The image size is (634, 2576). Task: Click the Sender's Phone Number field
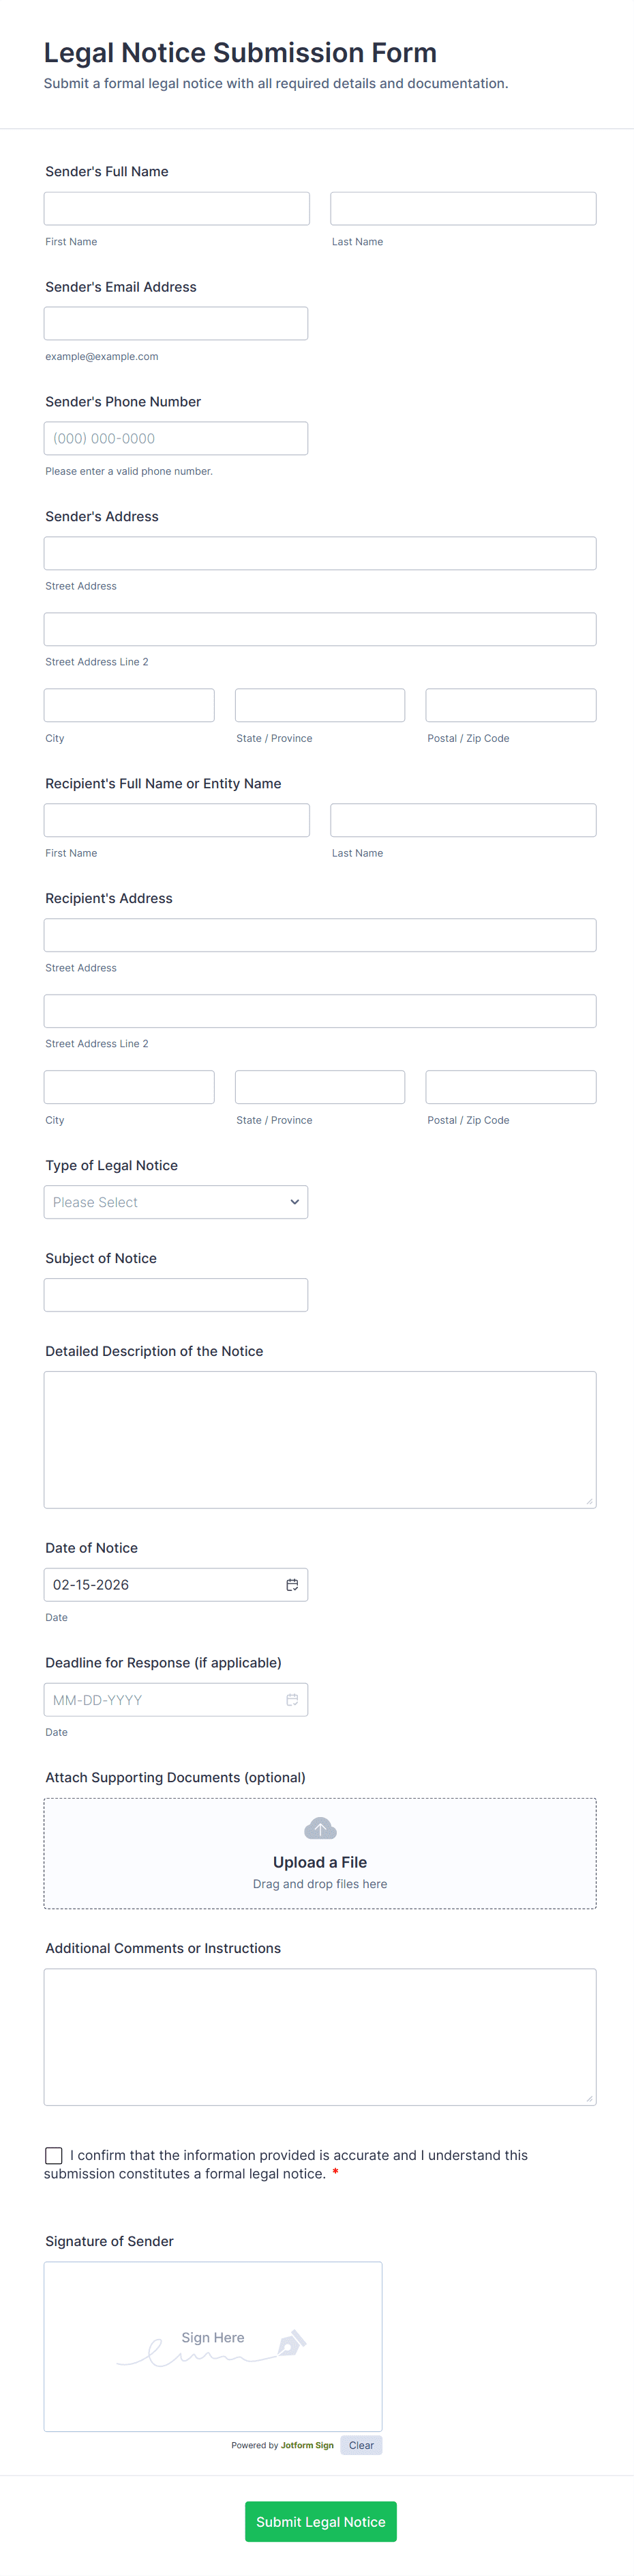click(x=176, y=438)
